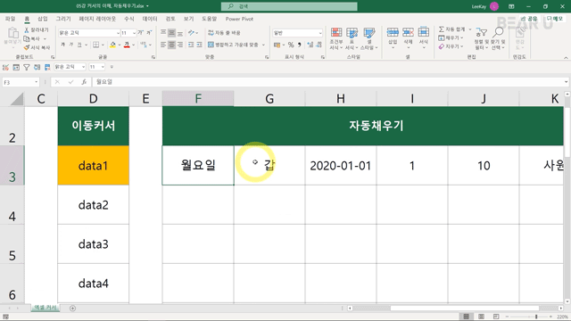571x321 pixels.
Task: Open Cell Styles (셀 스타일)
Action: coord(368,38)
